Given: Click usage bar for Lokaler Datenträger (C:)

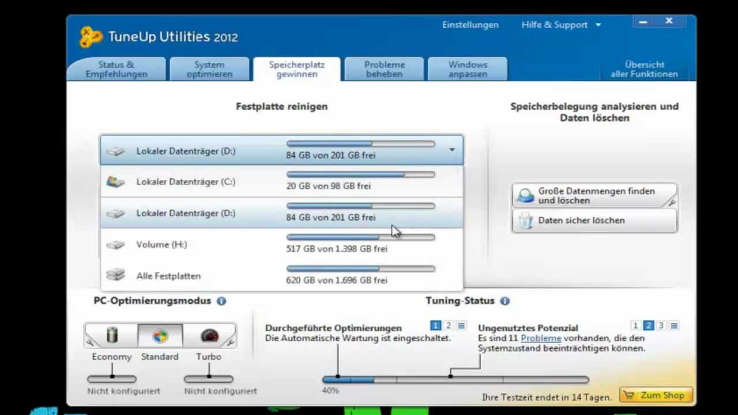Looking at the screenshot, I should coord(360,174).
